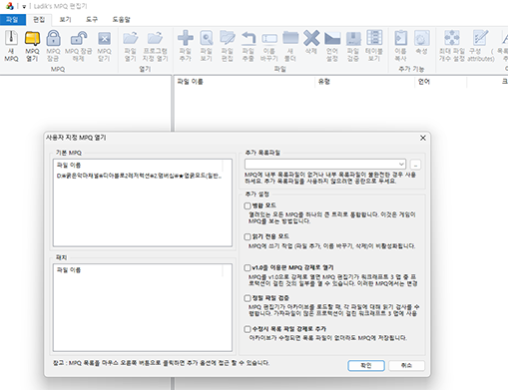Click the MPQ unlock (MPQ 잠금 해제) icon
508x390 pixels.
click(79, 38)
